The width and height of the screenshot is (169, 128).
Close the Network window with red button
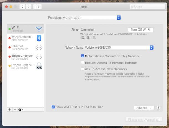click(x=6, y=7)
